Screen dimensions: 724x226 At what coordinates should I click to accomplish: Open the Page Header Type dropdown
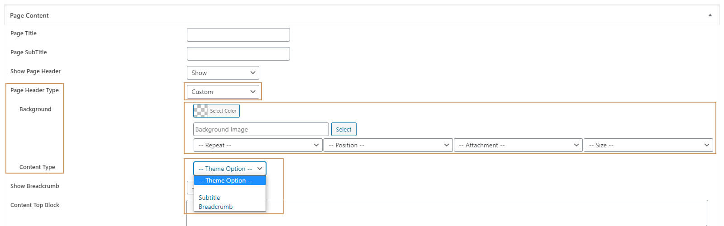pyautogui.click(x=223, y=92)
